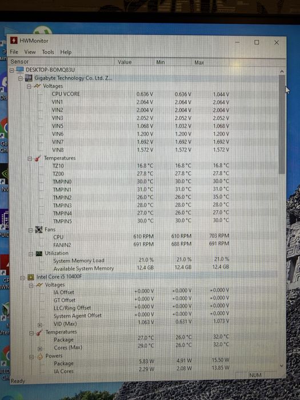Screen dimensions: 300x400
Task: Click the NUM indicator in status bar
Action: tap(255, 375)
